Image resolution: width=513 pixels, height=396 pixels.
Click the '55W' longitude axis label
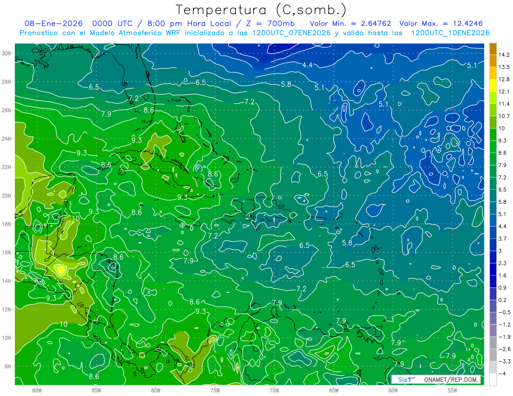click(x=453, y=390)
